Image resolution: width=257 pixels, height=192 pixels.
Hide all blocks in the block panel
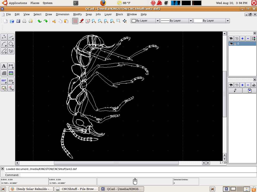tap(236, 85)
